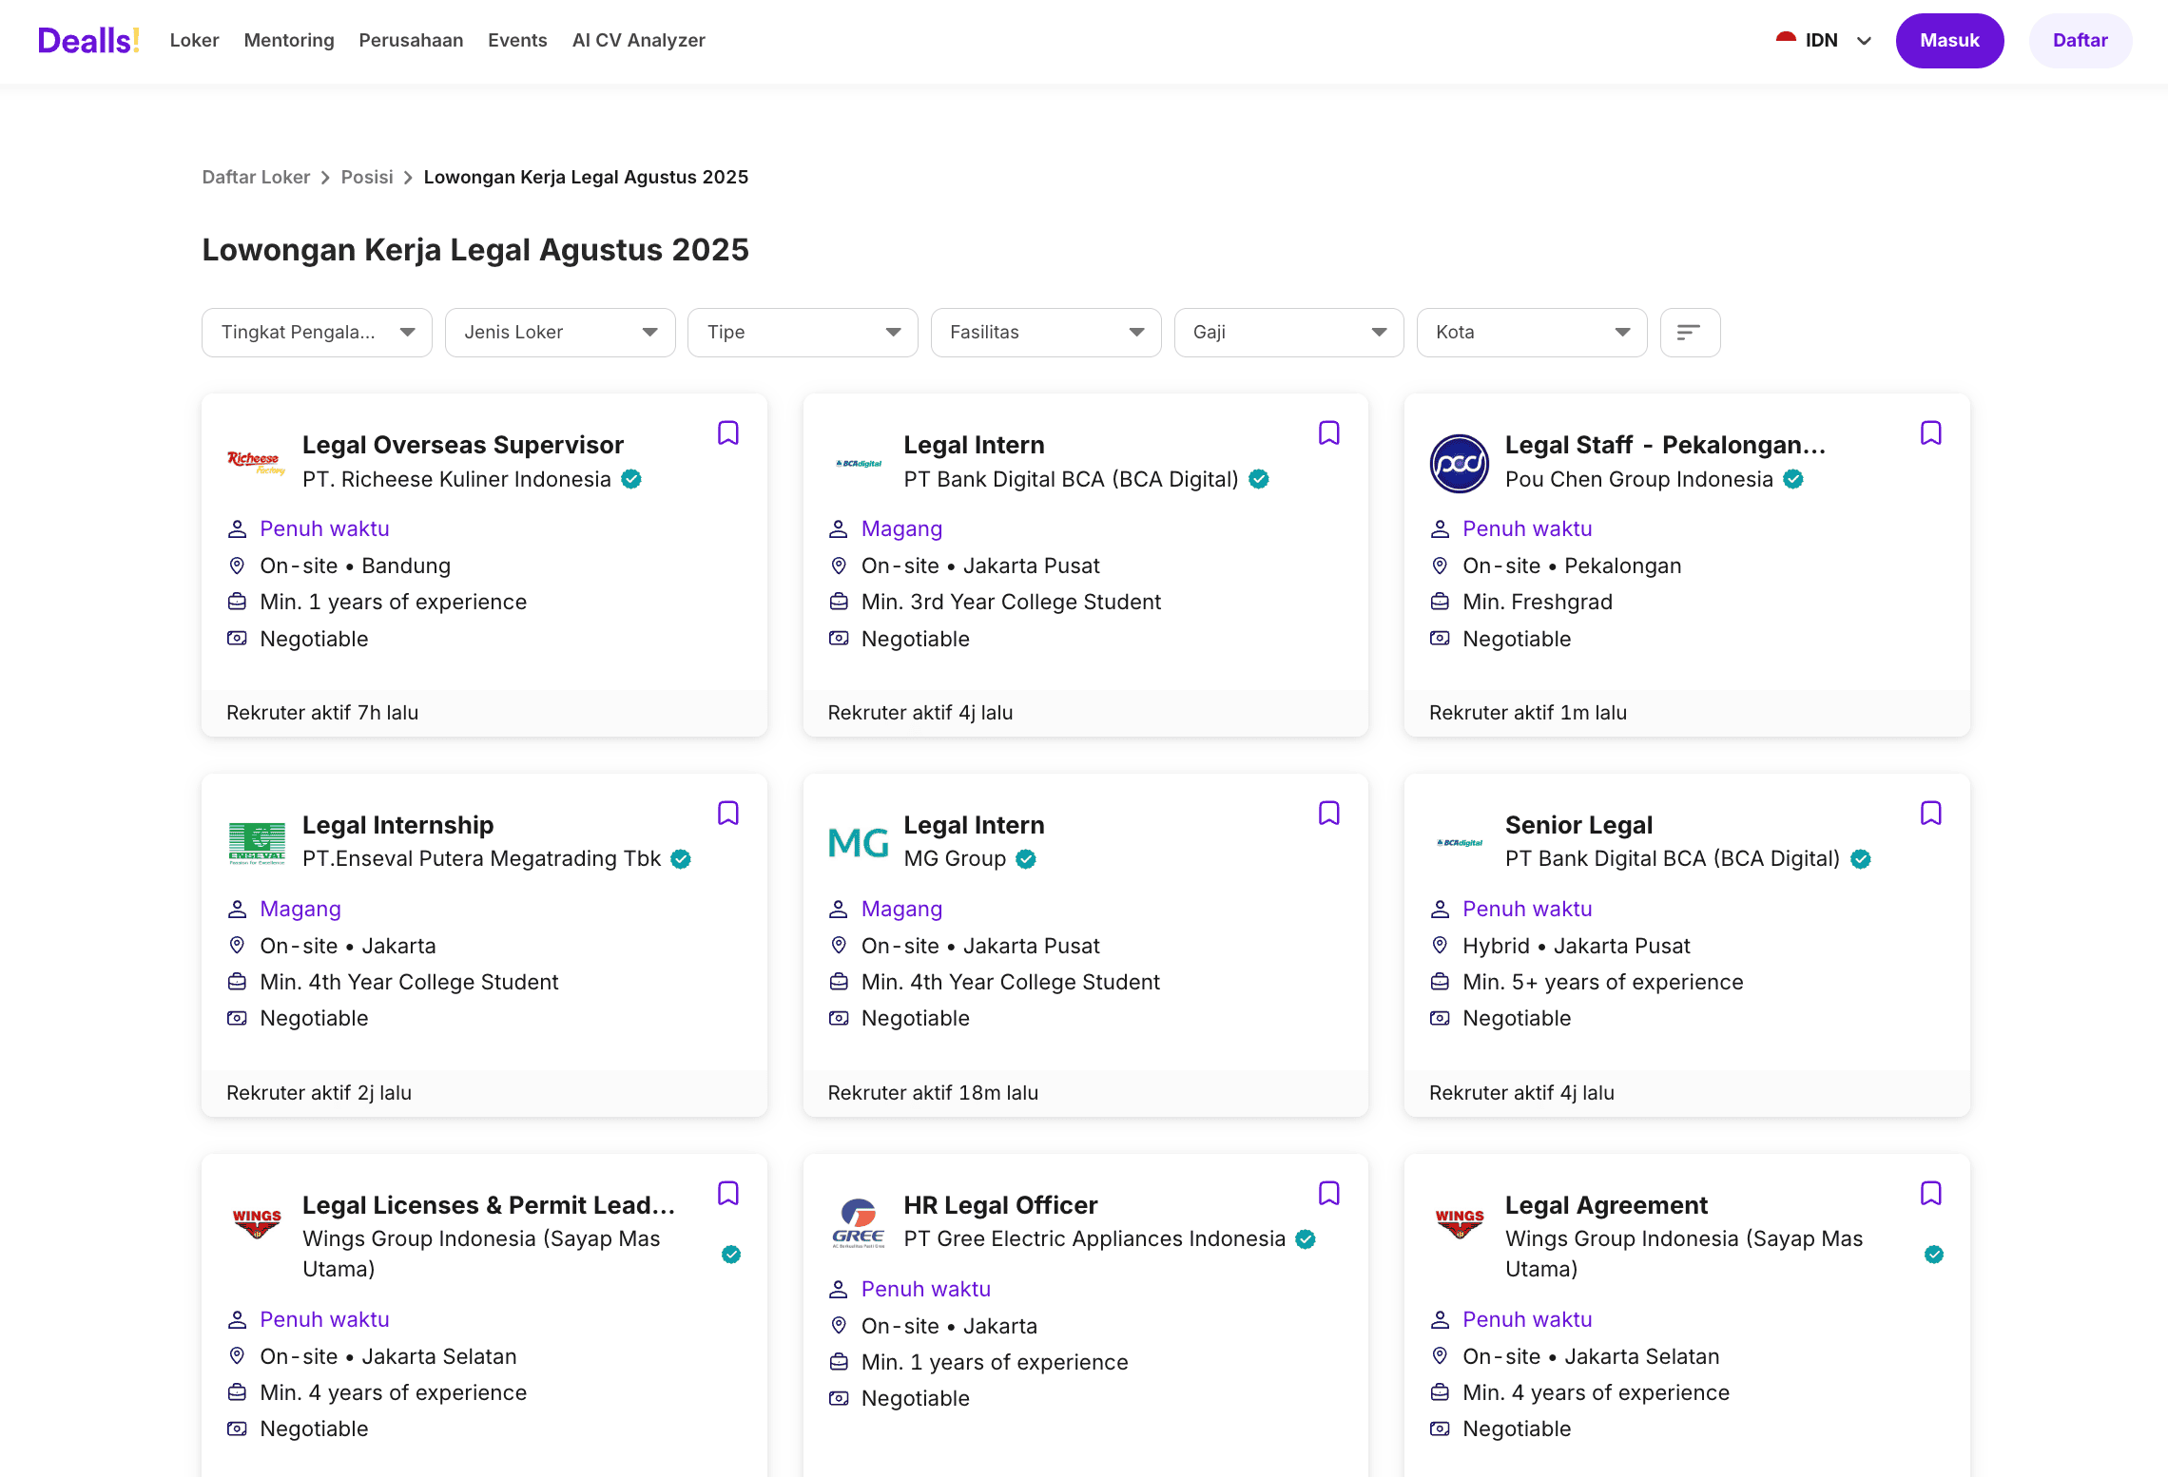The height and width of the screenshot is (1477, 2168).
Task: Click the Daftar sign-up button
Action: pyautogui.click(x=2081, y=41)
